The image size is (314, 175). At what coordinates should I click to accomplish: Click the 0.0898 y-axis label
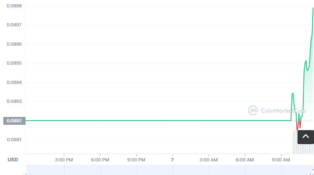14,6
